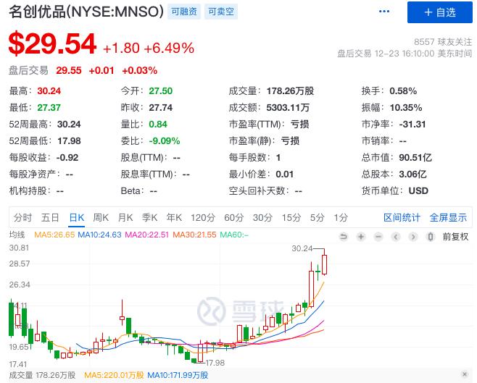Select the 季K chart tab

(x=149, y=217)
